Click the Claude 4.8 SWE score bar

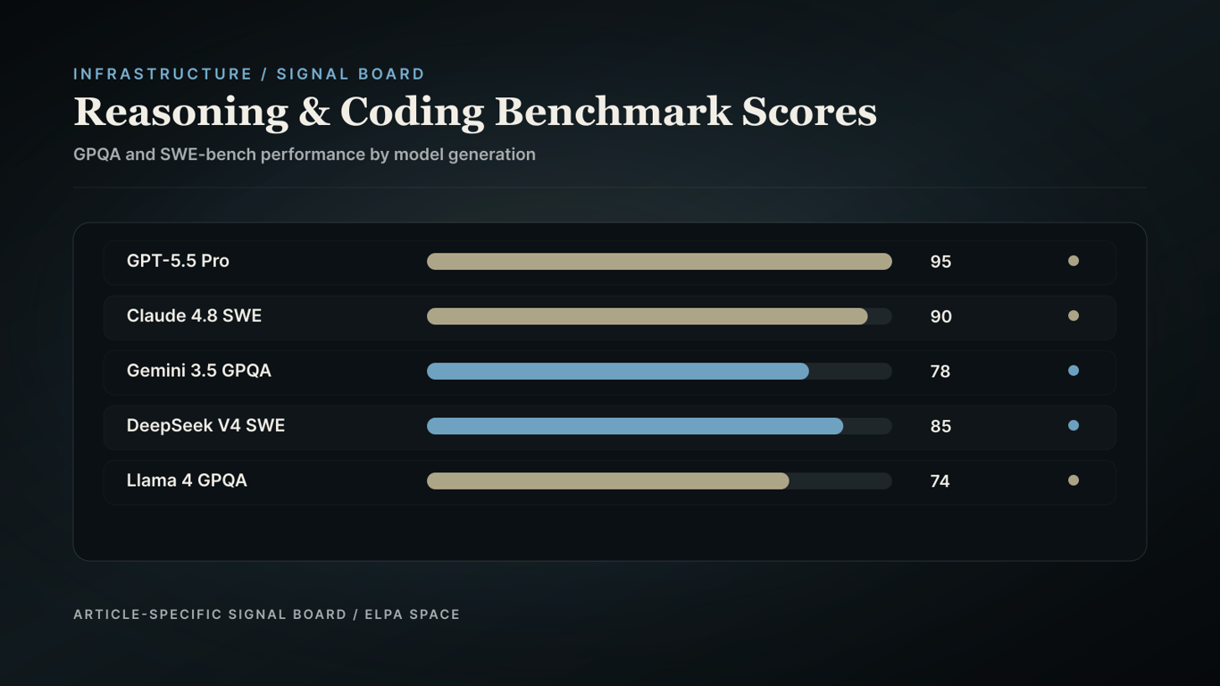pyautogui.click(x=648, y=316)
